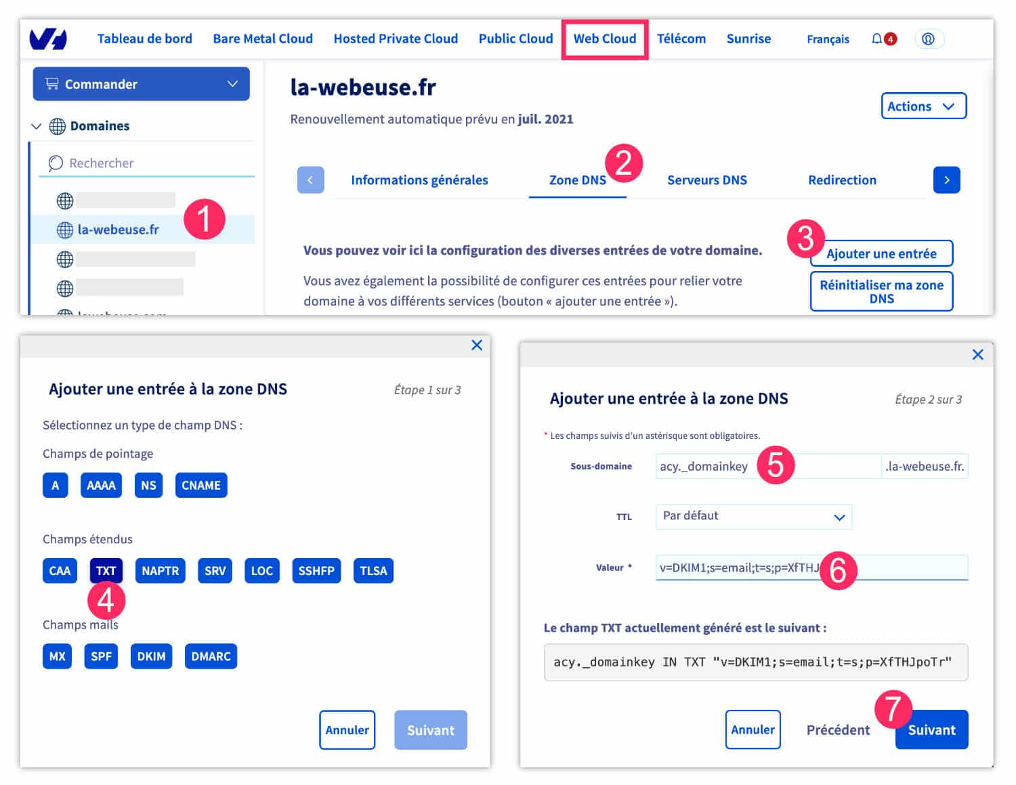Viewport: 1016px width, 785px height.
Task: Select the MX record type
Action: 58,656
